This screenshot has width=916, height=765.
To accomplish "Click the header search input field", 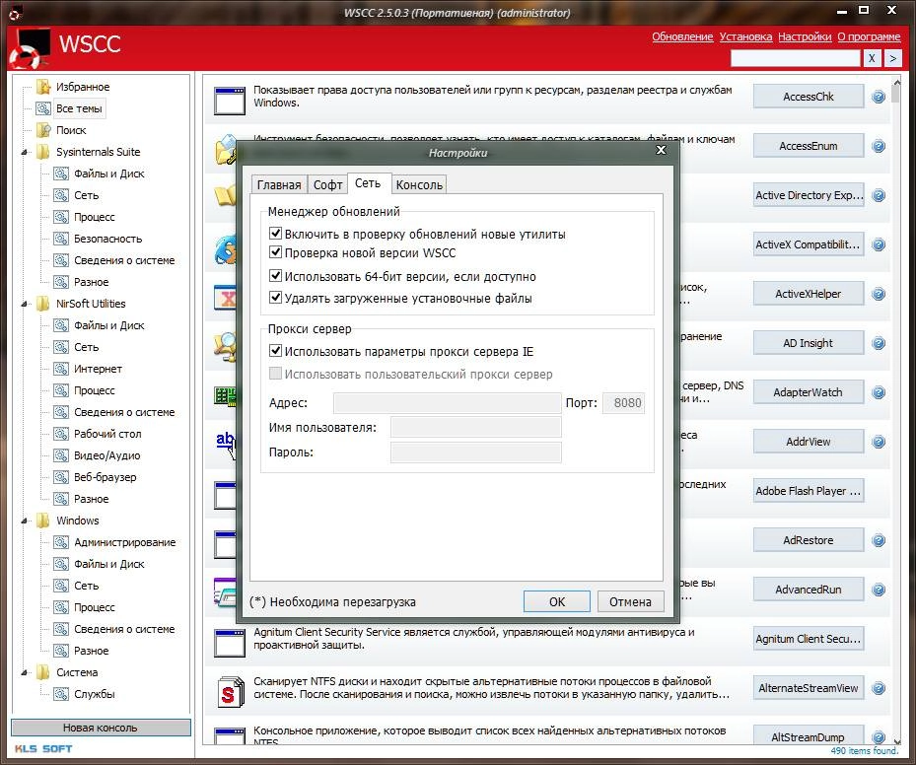I will [x=795, y=58].
